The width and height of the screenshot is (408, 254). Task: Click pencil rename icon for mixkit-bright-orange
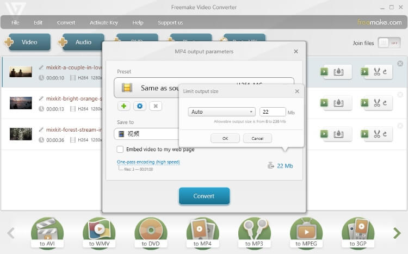click(41, 98)
